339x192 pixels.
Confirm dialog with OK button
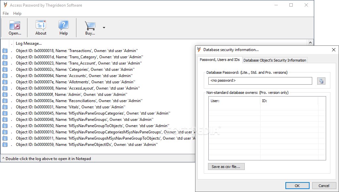click(297, 185)
